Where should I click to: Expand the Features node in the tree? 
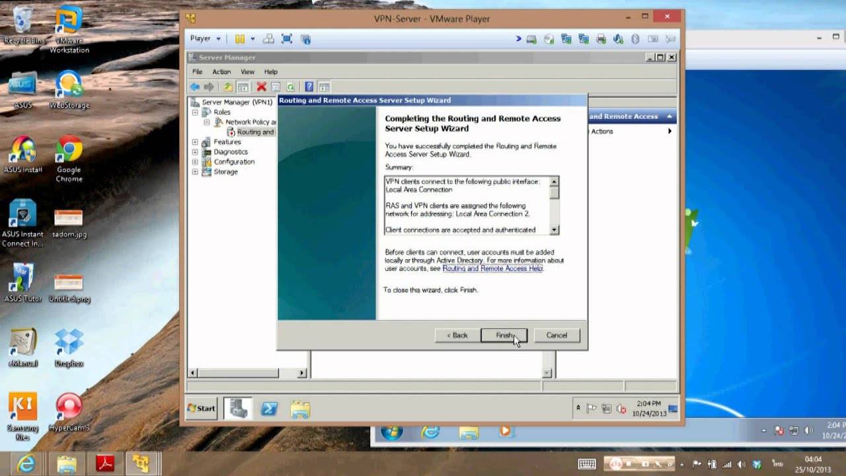click(195, 142)
